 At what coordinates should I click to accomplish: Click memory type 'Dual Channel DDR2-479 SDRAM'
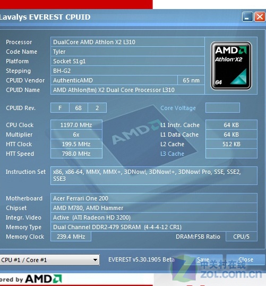pos(154,227)
